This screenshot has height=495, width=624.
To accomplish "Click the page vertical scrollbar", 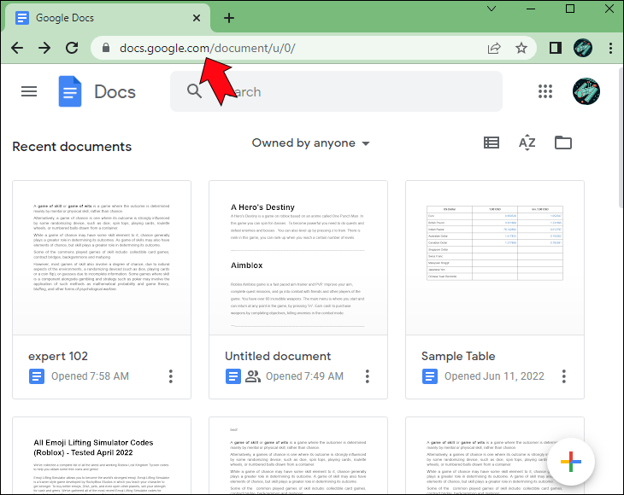I will pos(621,139).
